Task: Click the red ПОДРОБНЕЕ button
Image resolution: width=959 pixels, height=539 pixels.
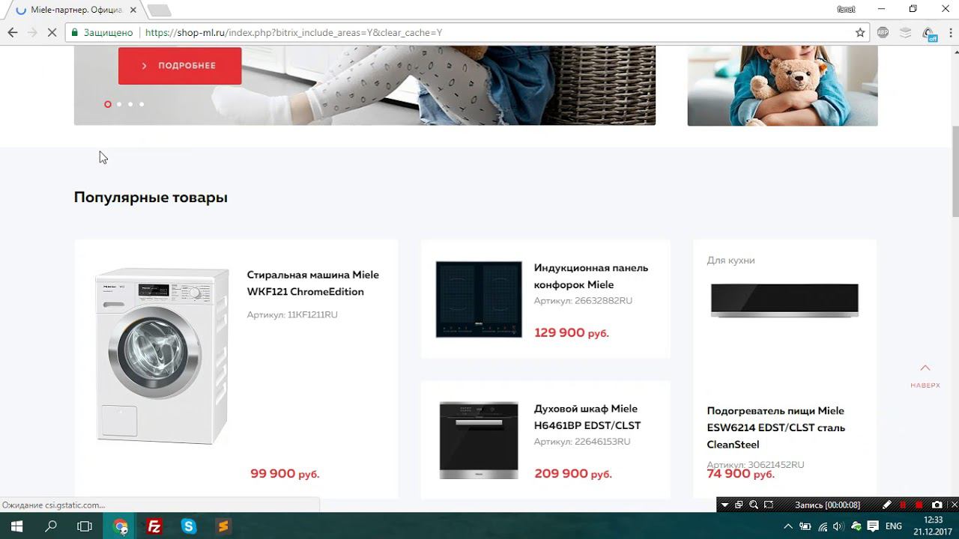Action: point(180,66)
